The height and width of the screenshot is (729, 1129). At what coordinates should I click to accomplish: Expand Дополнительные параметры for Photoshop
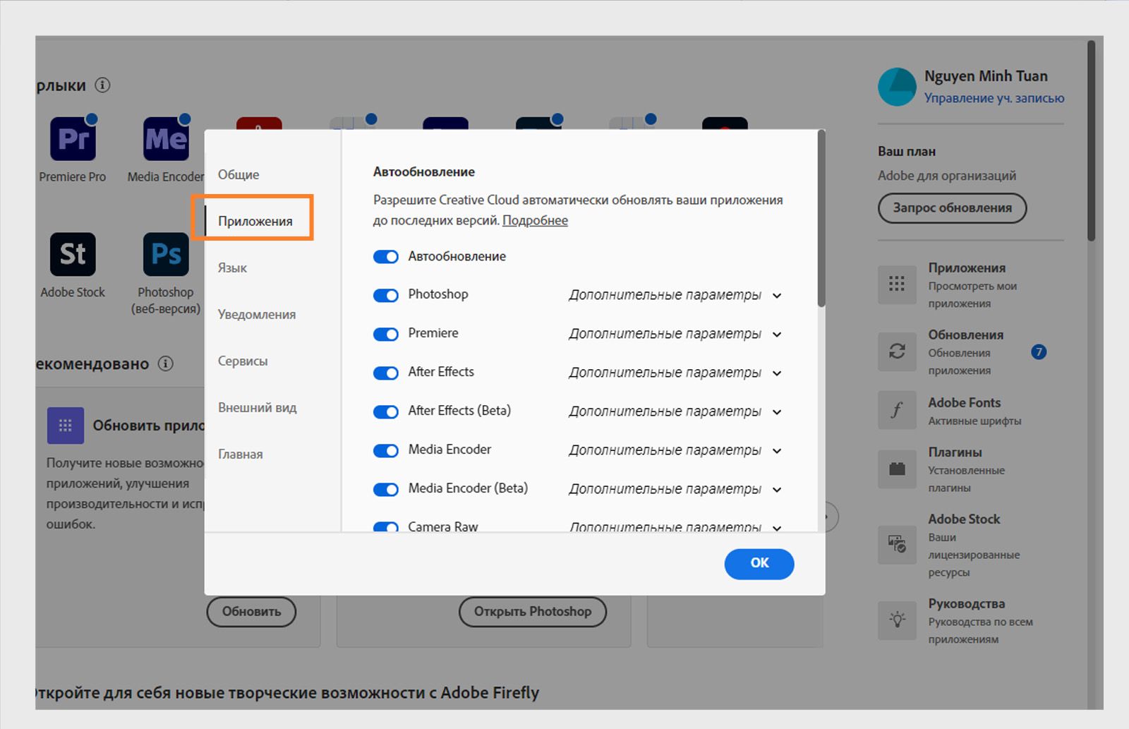click(776, 296)
